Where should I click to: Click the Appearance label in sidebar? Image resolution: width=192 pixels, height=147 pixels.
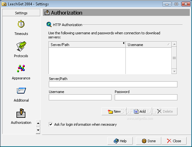tap(21, 78)
